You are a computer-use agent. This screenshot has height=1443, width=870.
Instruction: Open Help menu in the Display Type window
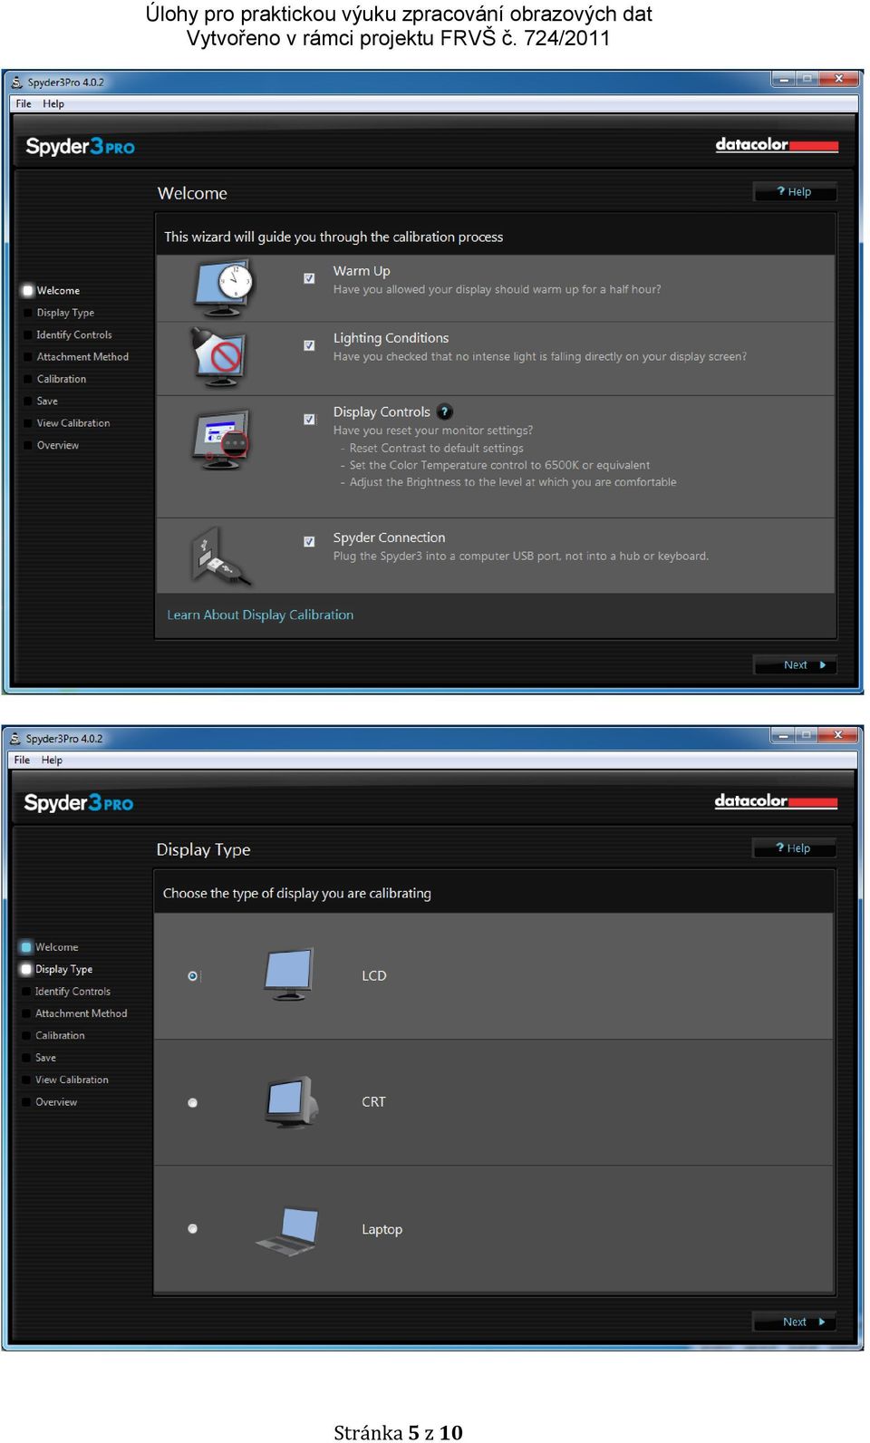pyautogui.click(x=52, y=760)
